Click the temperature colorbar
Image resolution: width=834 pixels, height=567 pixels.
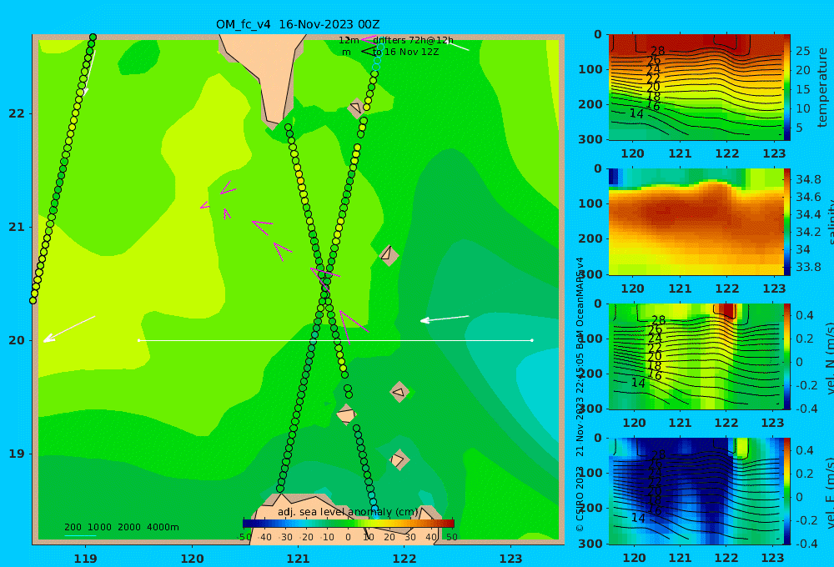(787, 88)
